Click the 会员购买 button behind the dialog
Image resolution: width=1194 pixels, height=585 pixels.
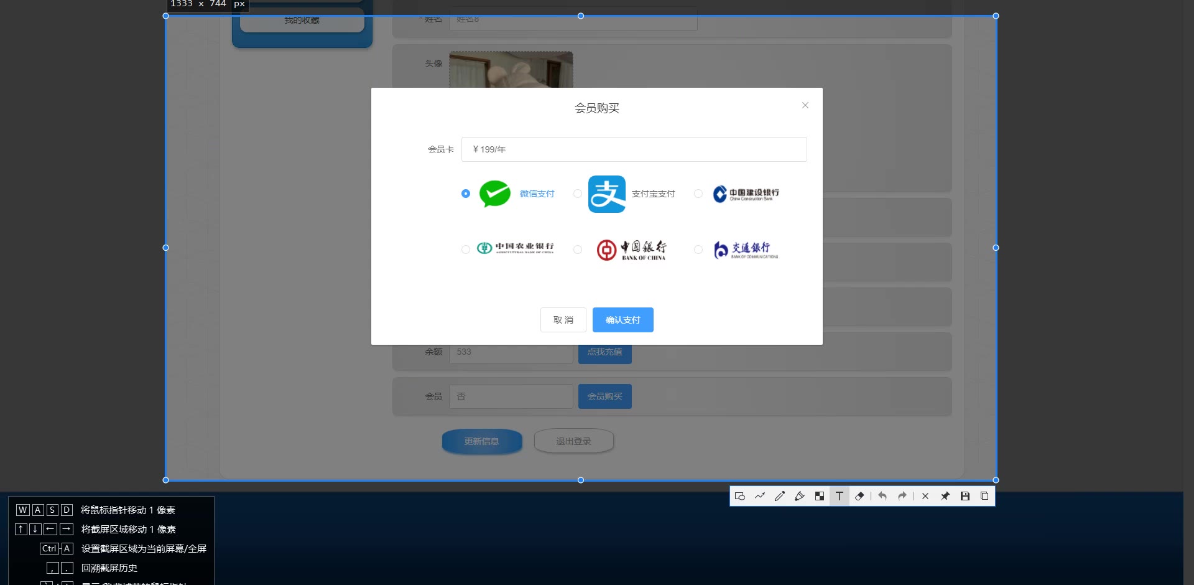coord(605,396)
